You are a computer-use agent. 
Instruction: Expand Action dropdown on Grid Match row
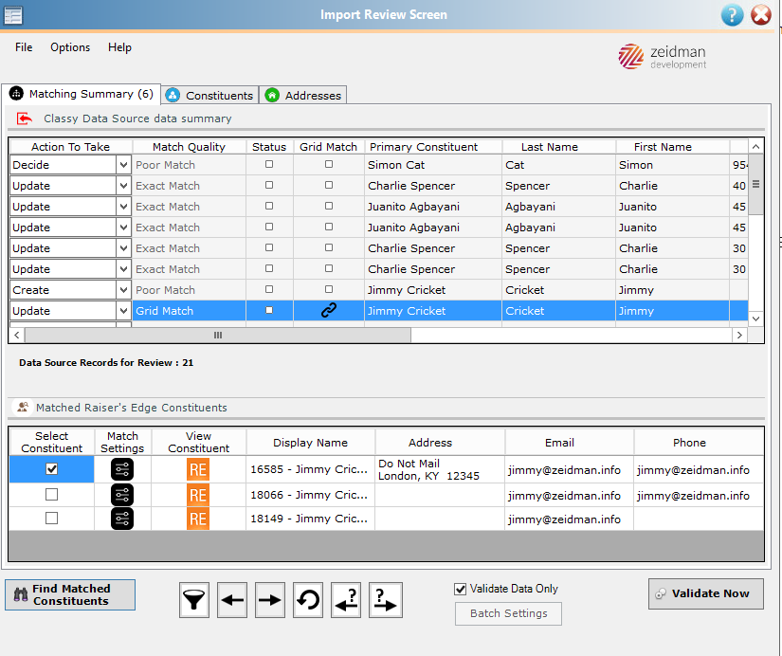(x=123, y=311)
